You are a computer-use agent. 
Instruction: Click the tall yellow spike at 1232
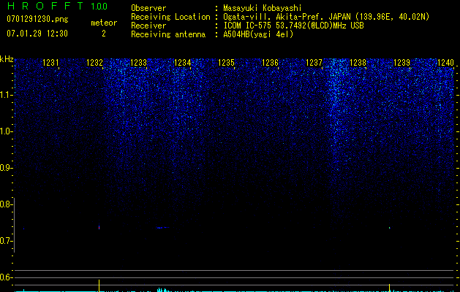pyautogui.click(x=99, y=285)
